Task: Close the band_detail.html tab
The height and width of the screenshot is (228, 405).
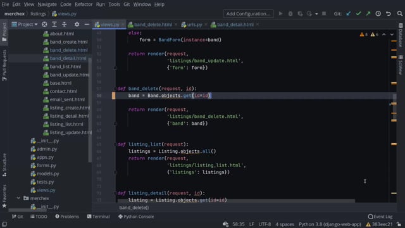Action: [x=258, y=25]
